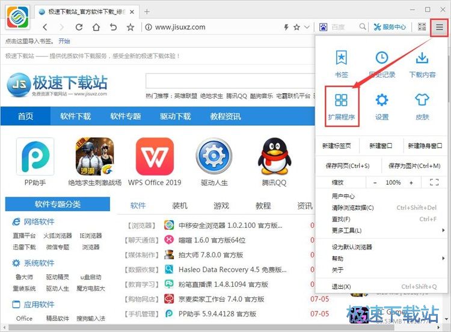Image resolution: width=451 pixels, height=332 pixels.
Task: Select 新建窗口 in the menu
Action: coord(381,146)
